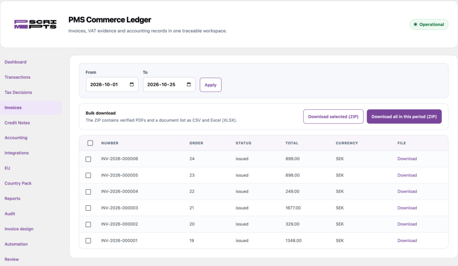Click the NUMBER column header
Image resolution: width=458 pixels, height=266 pixels.
tap(110, 143)
